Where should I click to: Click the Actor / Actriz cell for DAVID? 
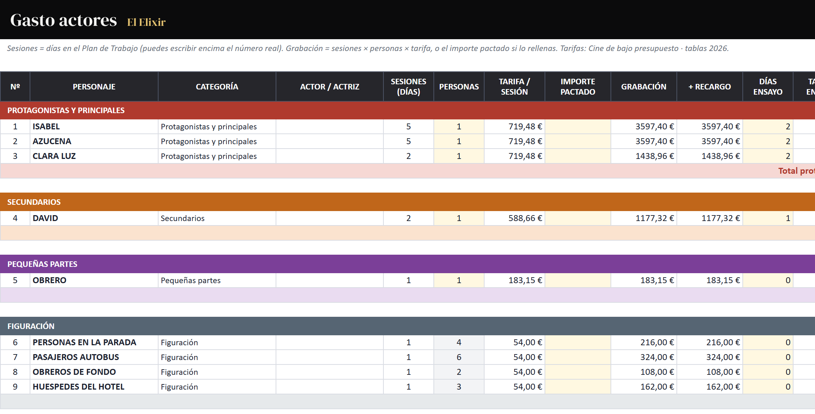[330, 218]
